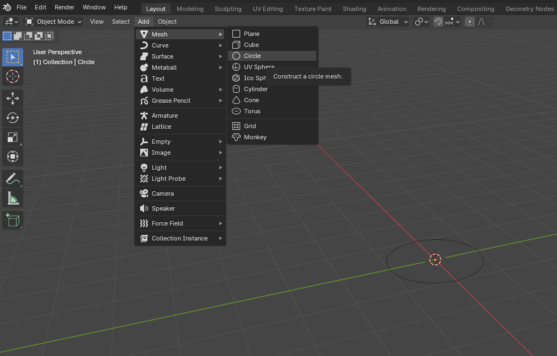557x356 pixels.
Task: Add a Cube mesh
Action: click(272, 45)
